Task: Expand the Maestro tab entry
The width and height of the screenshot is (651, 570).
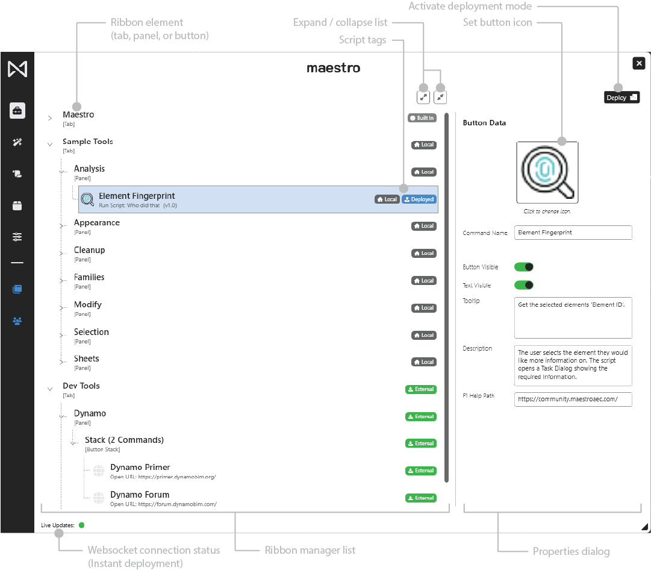Action: (x=50, y=119)
